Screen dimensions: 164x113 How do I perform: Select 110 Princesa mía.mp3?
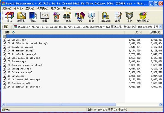19,72
